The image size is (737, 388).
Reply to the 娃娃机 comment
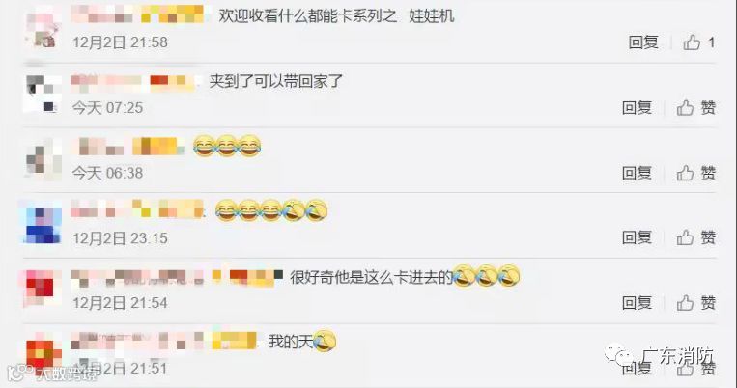[643, 42]
